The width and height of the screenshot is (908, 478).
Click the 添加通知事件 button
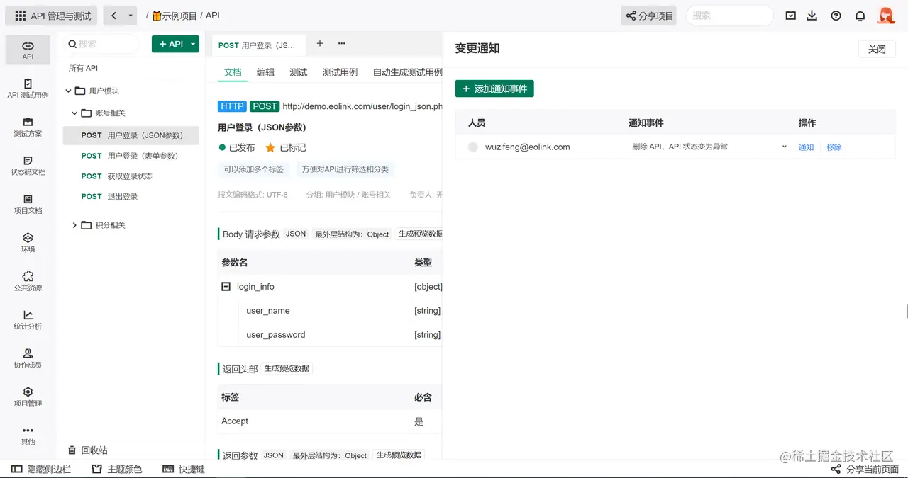pos(494,89)
